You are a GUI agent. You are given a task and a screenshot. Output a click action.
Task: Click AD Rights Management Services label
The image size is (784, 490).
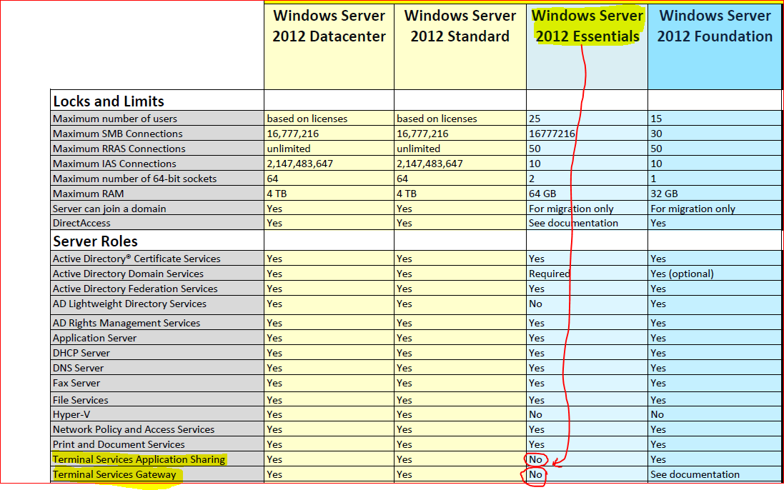[x=126, y=323]
